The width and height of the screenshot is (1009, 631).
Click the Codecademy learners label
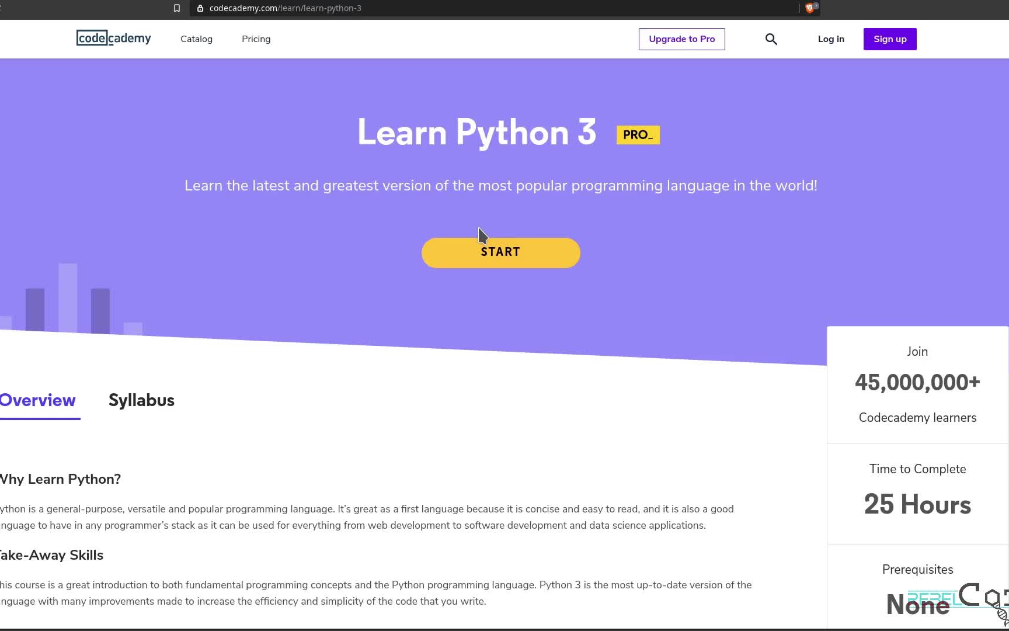pyautogui.click(x=917, y=418)
